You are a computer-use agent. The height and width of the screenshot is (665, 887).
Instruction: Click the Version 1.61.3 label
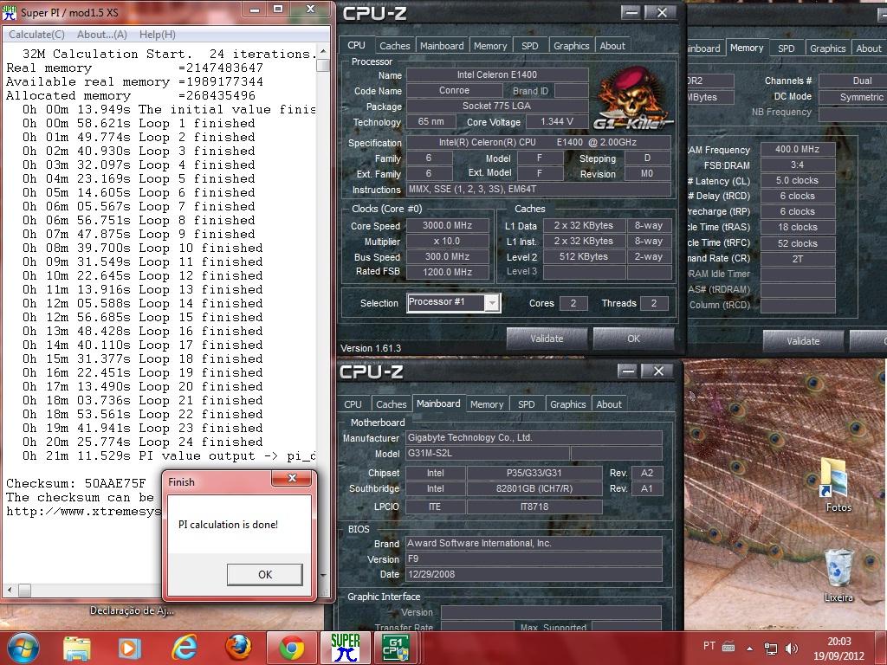click(x=371, y=348)
